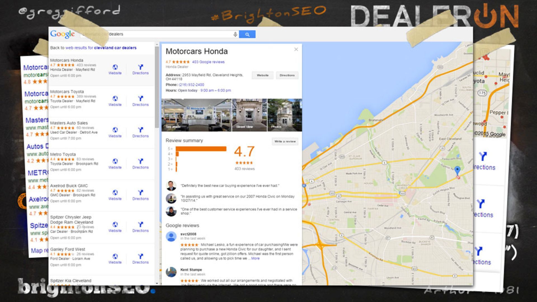Open Street View thumbnail
The height and width of the screenshot is (302, 537).
point(249,115)
